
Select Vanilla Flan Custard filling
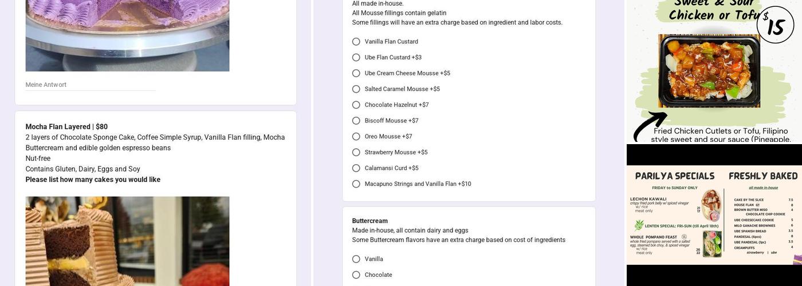[x=356, y=42]
